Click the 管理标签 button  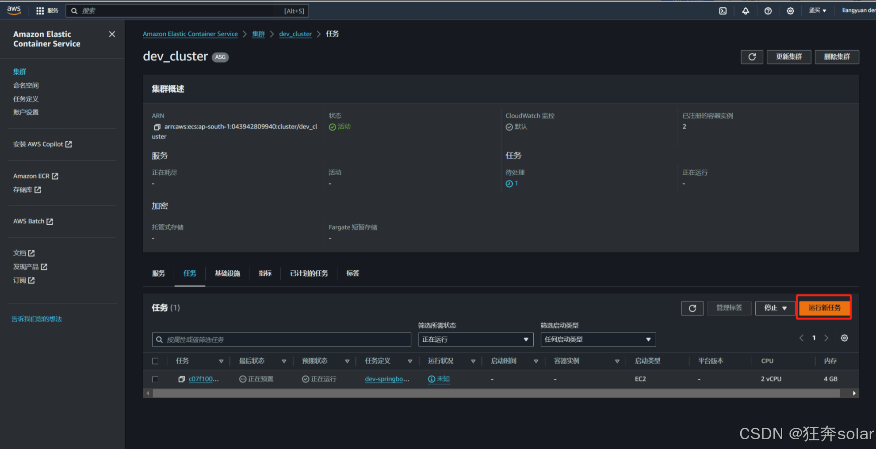coord(729,308)
